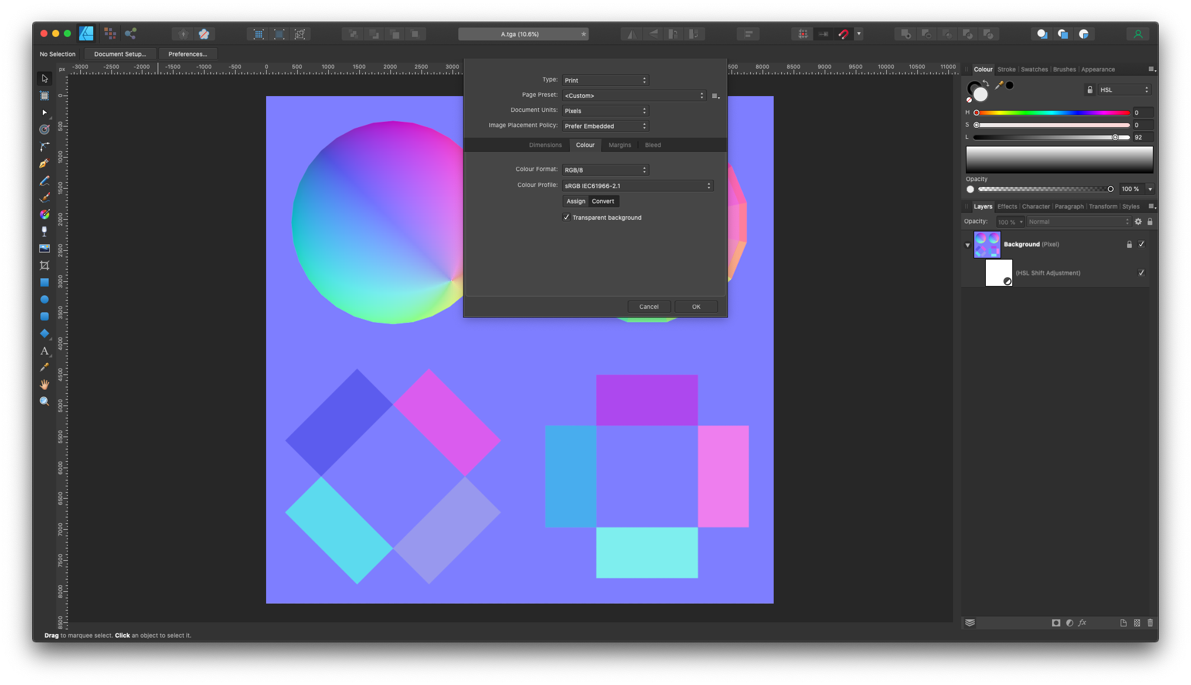Toggle HSL Shift Adjustment visibility checkbox

coord(1141,273)
